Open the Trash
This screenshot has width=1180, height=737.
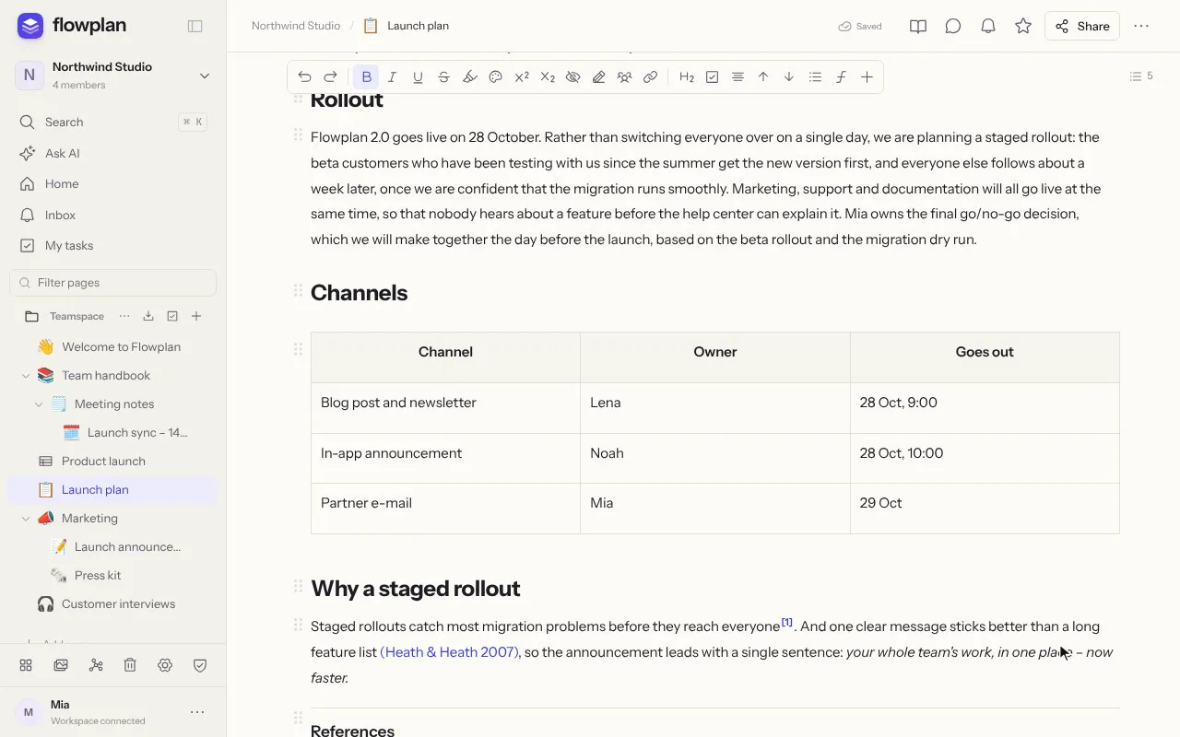coord(130,665)
